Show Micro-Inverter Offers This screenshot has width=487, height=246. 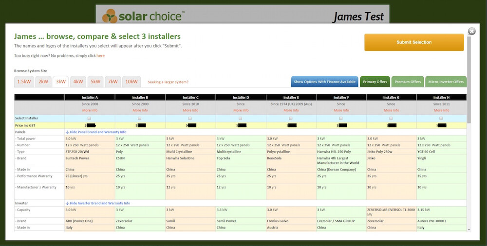446,82
